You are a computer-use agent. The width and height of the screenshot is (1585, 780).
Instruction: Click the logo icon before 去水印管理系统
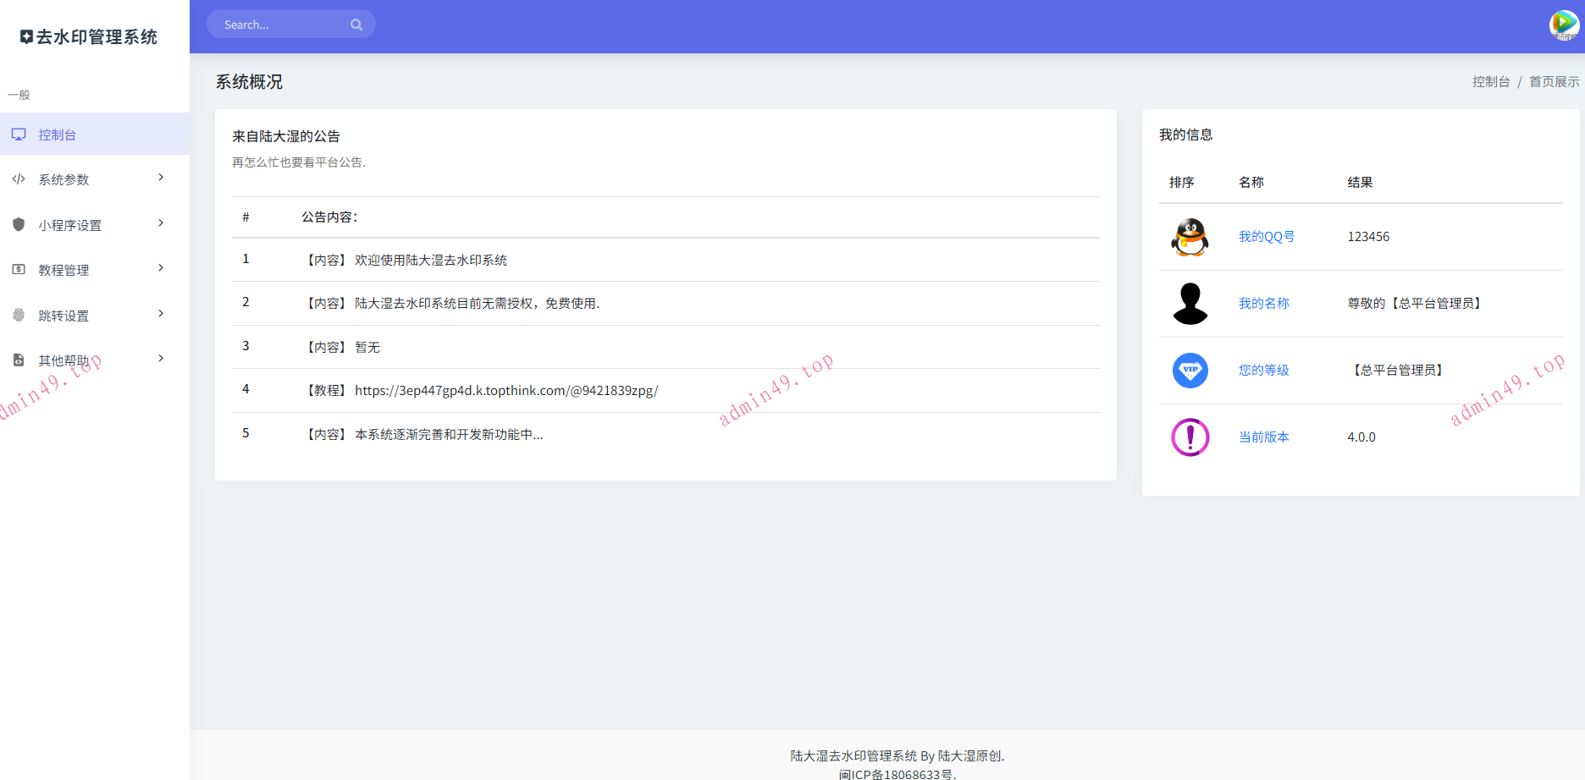coord(26,37)
